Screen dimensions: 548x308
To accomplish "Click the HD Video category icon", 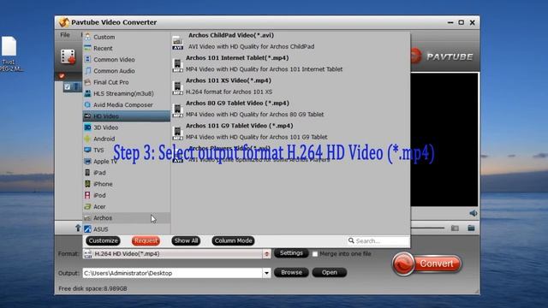I will [x=87, y=116].
